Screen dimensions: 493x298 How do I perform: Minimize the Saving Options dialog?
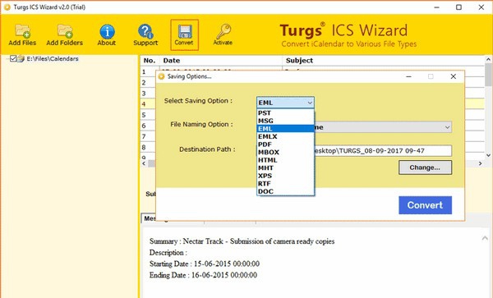pyautogui.click(x=408, y=76)
